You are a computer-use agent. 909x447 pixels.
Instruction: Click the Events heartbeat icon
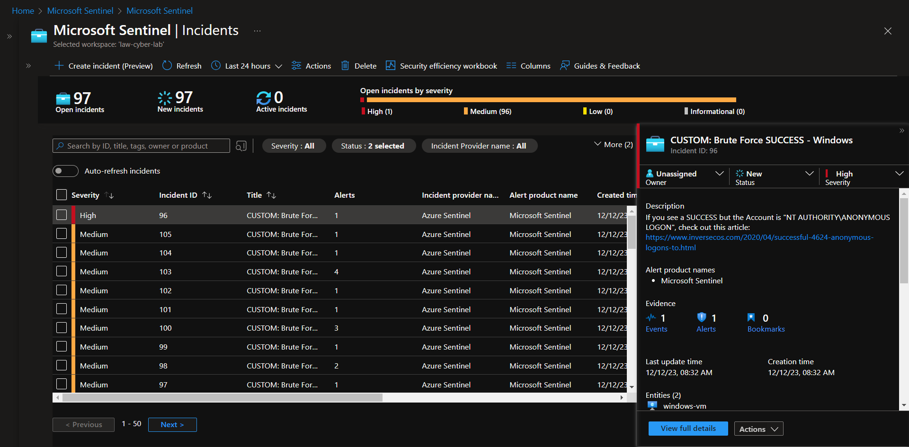[651, 317]
